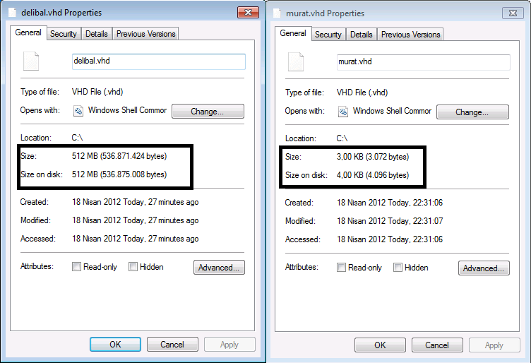This screenshot has width=531, height=363.
Task: Toggle Hidden attribute for delibal.vhd
Action: tap(133, 267)
